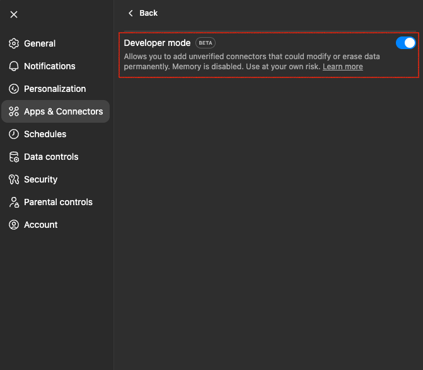Viewport: 423px width, 370px height.
Task: Follow the Learn more link
Action: click(x=342, y=67)
